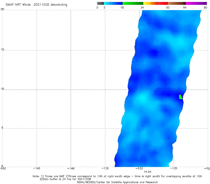Click the latitude axis label "20"
Image resolution: width=210 pixels, height=184 pixels.
click(x=2, y=9)
